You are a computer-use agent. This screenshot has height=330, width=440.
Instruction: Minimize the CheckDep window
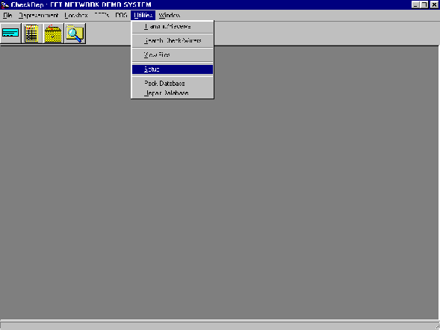coord(415,4)
